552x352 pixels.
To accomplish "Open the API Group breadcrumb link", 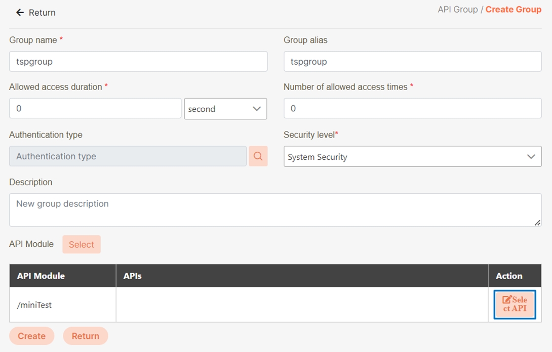I will pyautogui.click(x=457, y=10).
